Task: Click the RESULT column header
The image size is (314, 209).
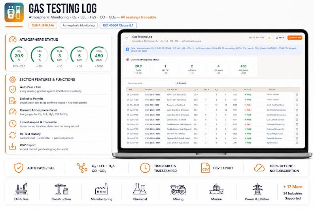Action: 248,89
